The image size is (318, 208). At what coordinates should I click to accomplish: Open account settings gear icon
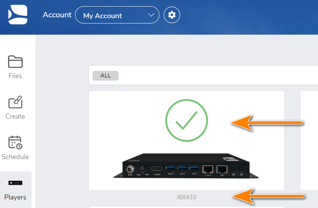[x=172, y=15]
